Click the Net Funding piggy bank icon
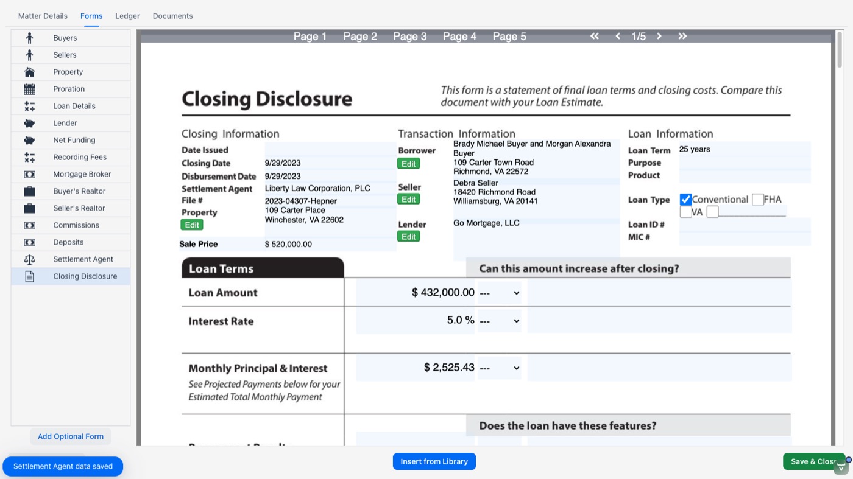Screen dimensions: 853x479 tap(29, 140)
